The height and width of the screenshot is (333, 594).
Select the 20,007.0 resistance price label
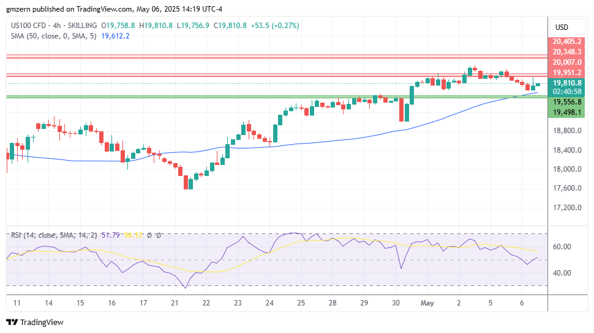pyautogui.click(x=566, y=62)
